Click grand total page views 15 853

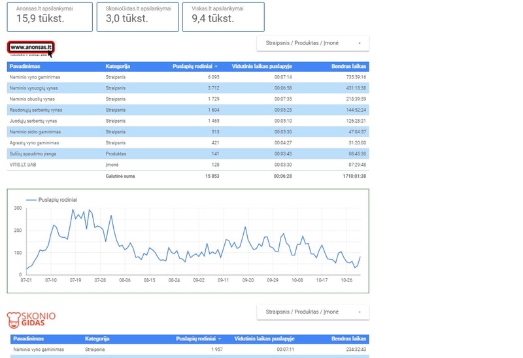click(212, 176)
